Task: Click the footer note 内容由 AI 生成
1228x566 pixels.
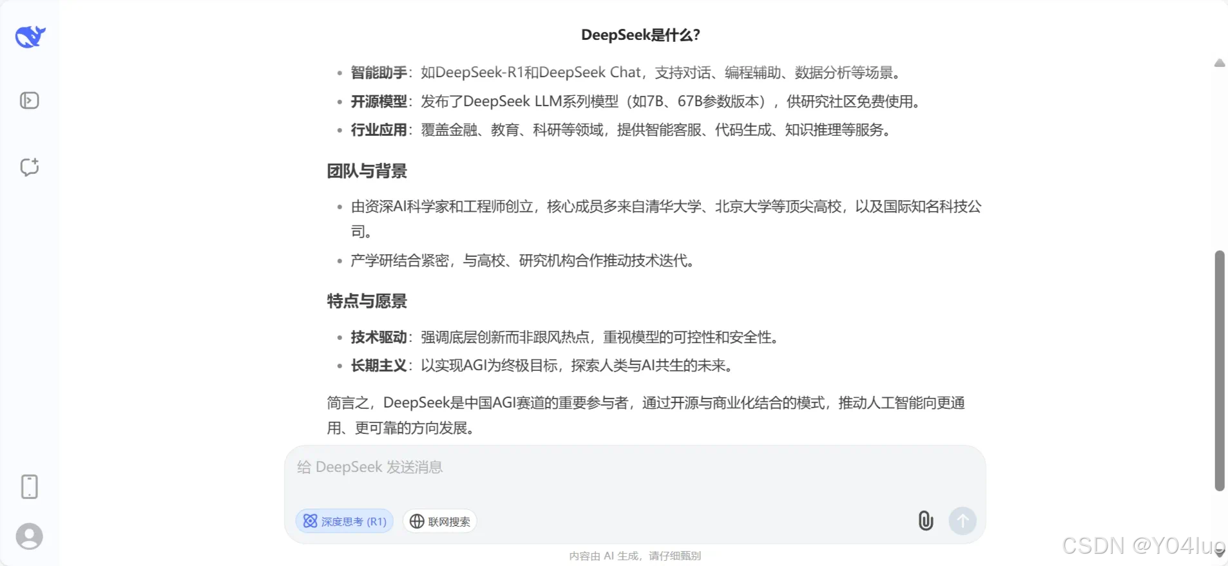Action: [635, 556]
